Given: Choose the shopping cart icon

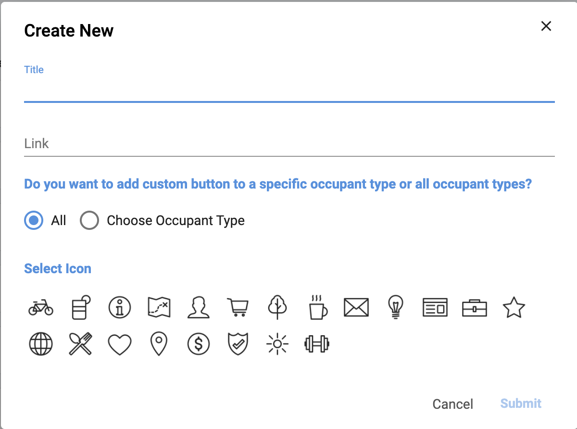Looking at the screenshot, I should click(238, 307).
